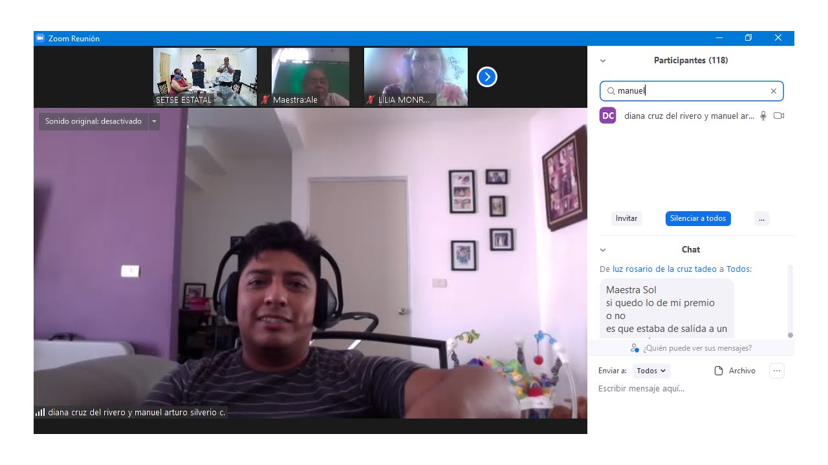Click Silenciar a todos button
The height and width of the screenshot is (465, 828).
[x=698, y=218]
